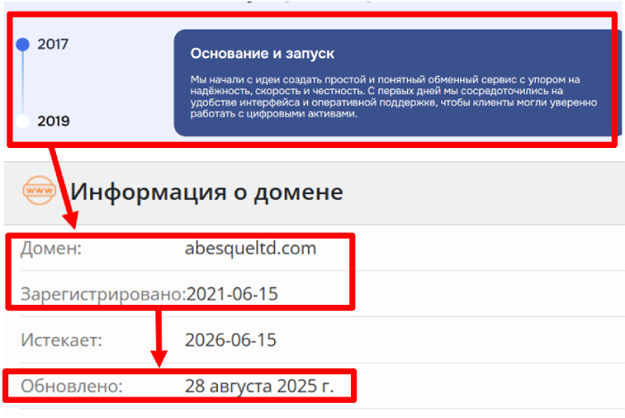Click the updated date '28 августа 2025 г.'
The height and width of the screenshot is (418, 625).
[x=259, y=386]
